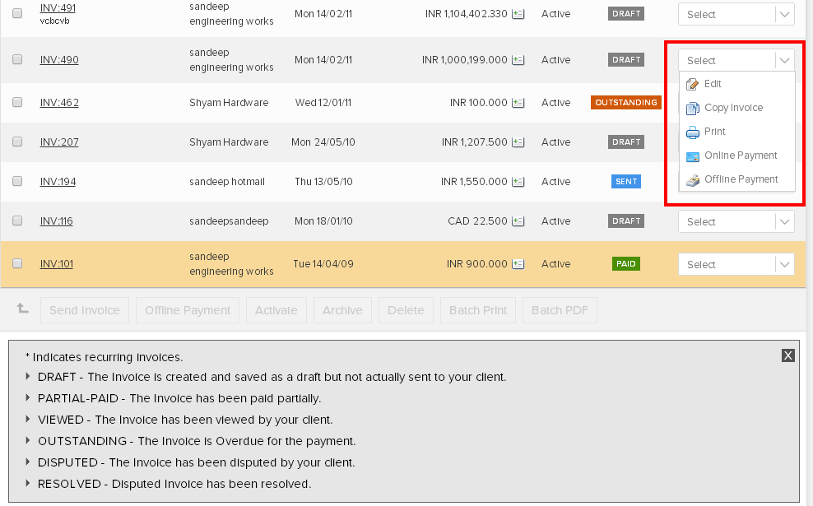The height and width of the screenshot is (506, 813).
Task: Open invoice INV:101 link
Action: tap(56, 264)
